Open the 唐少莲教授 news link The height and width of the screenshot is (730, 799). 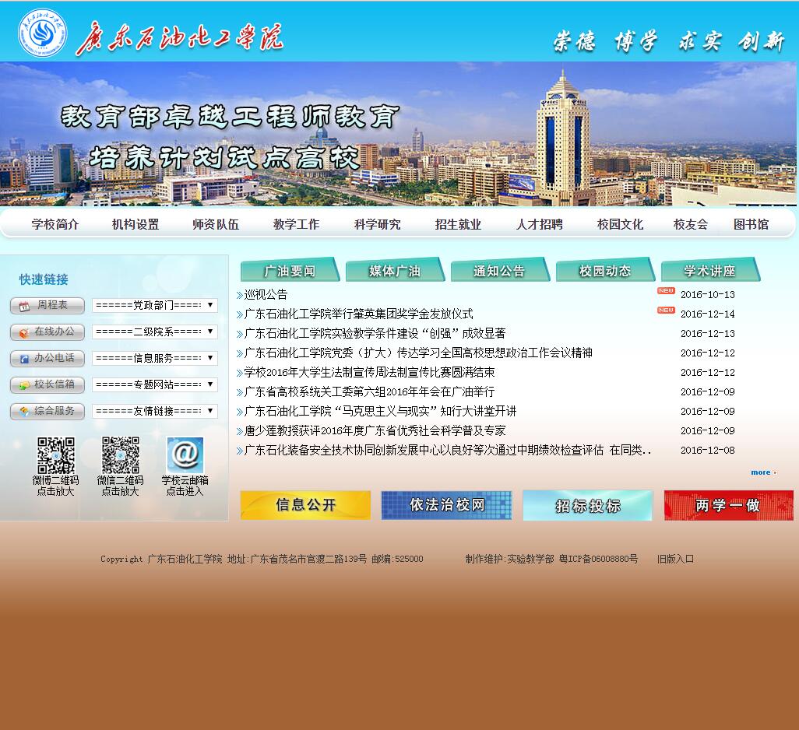coord(375,430)
